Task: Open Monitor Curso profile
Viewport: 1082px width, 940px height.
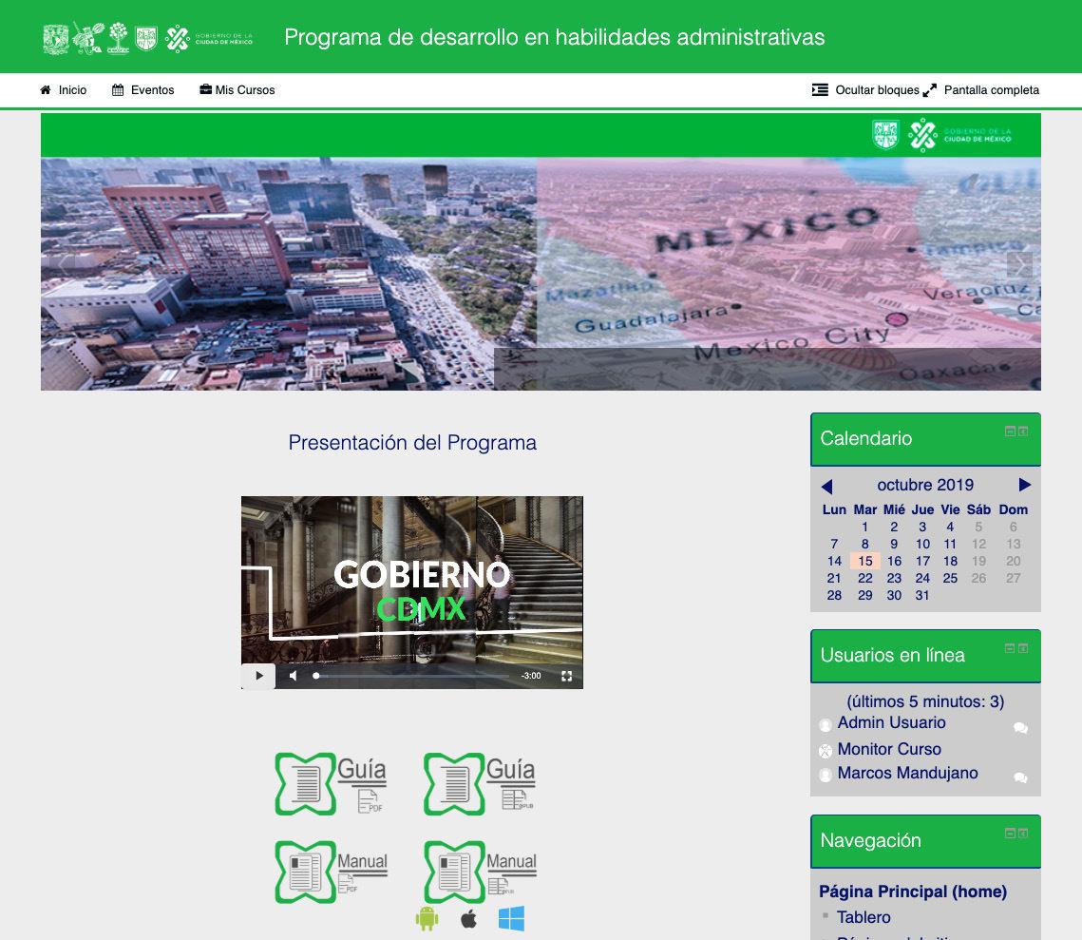Action: [889, 749]
